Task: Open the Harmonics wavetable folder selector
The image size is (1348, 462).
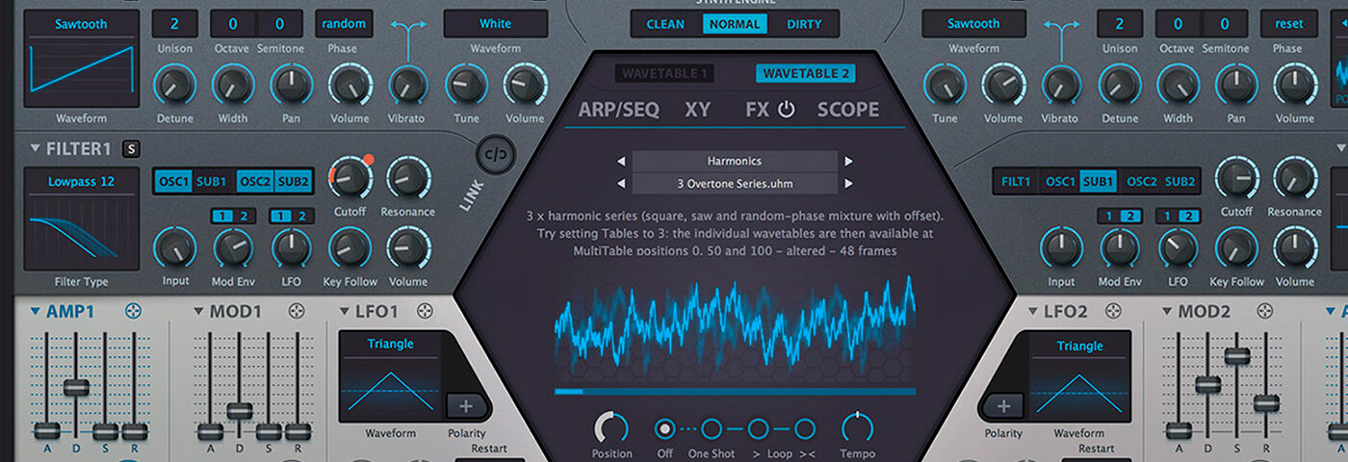Action: (735, 162)
